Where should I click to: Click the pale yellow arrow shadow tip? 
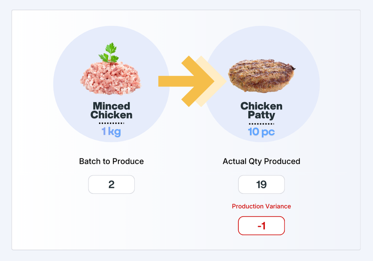tap(222, 81)
